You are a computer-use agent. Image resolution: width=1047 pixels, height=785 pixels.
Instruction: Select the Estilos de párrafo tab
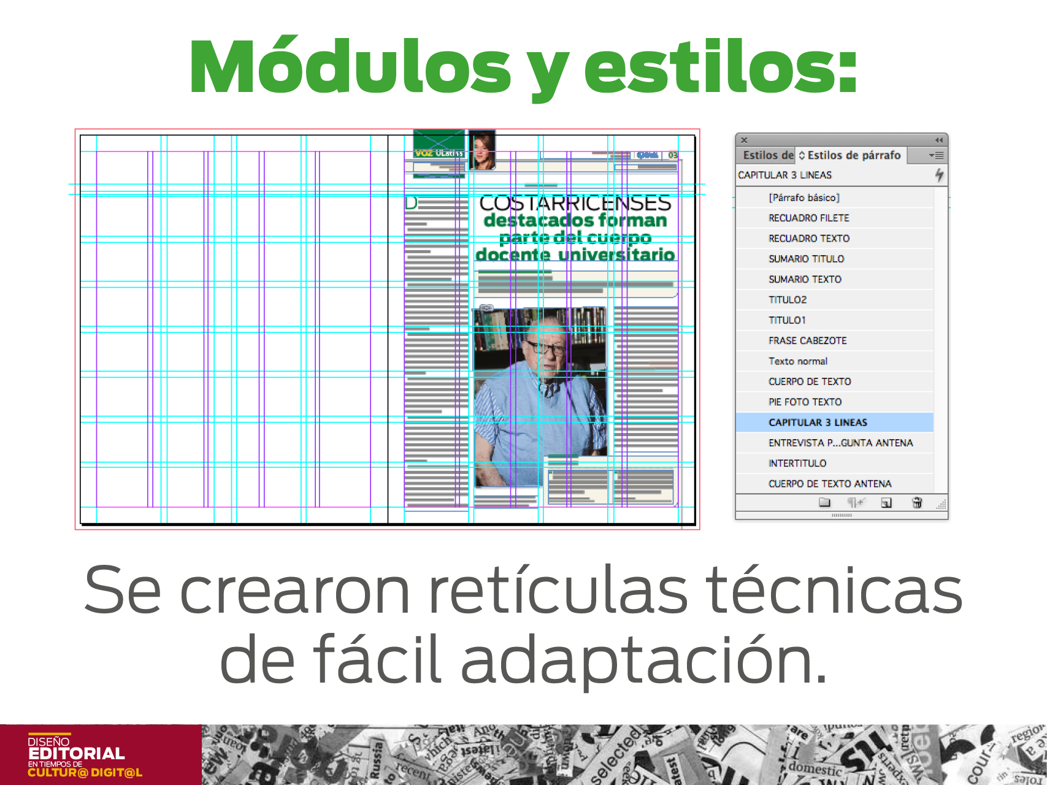(854, 156)
